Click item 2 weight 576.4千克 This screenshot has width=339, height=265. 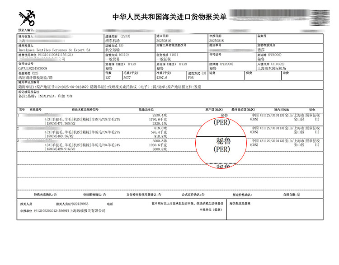click(159, 132)
